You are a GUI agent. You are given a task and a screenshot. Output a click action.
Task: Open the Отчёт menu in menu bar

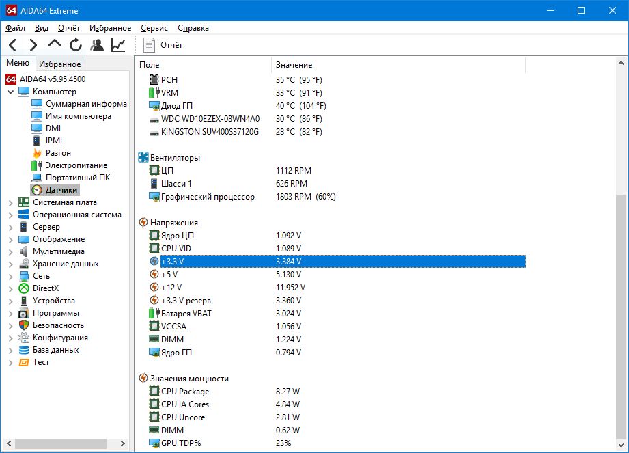pos(69,28)
